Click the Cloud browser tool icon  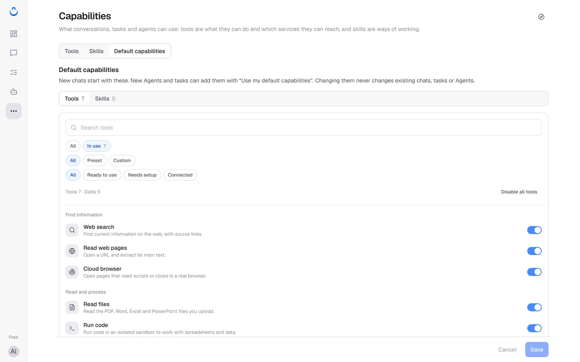[x=72, y=272]
